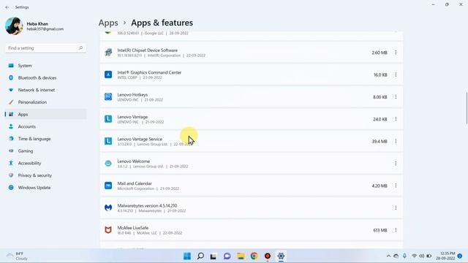Image resolution: width=468 pixels, height=263 pixels.
Task: Click the 613 MB size of McAfee LiveSafe
Action: tap(380, 230)
